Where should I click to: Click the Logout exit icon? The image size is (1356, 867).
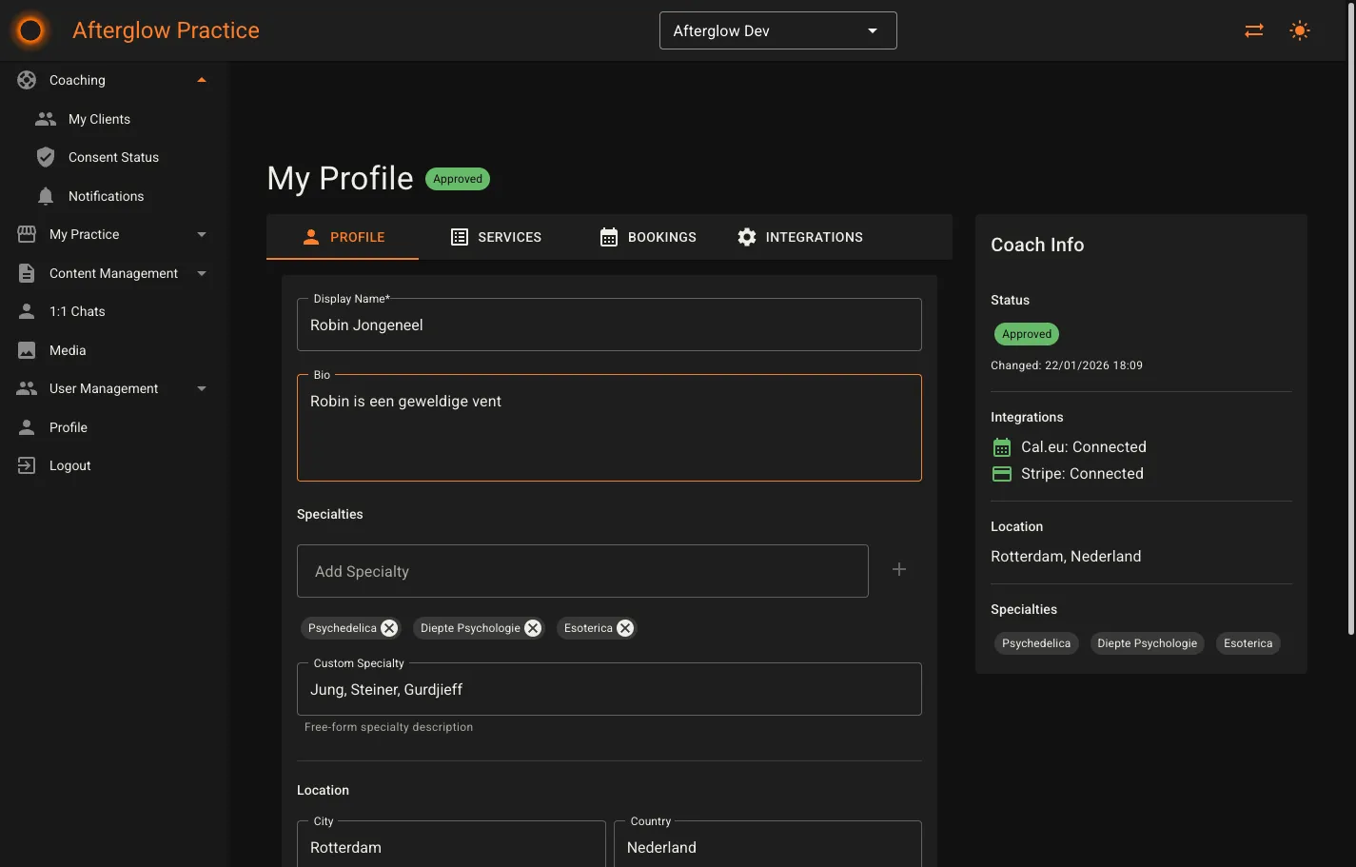26,464
